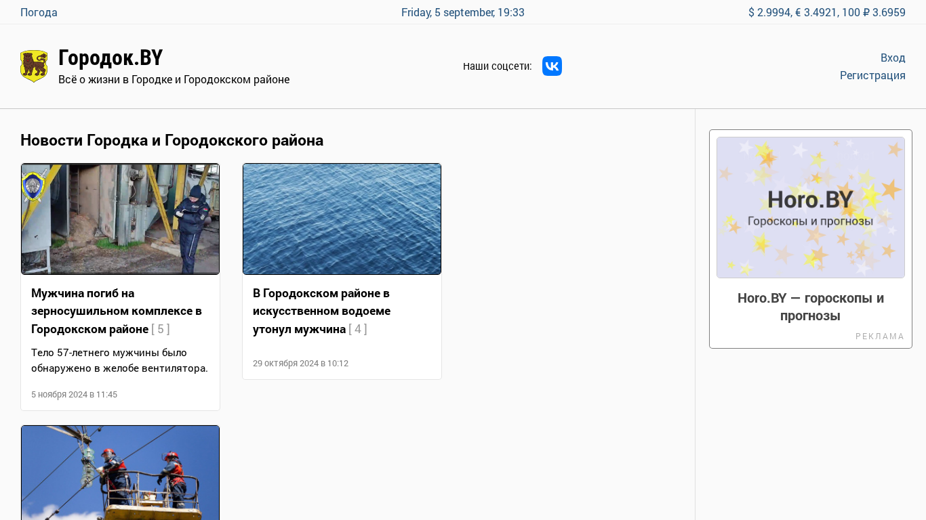Open the Погода weather link
The image size is (926, 520).
pyautogui.click(x=39, y=12)
